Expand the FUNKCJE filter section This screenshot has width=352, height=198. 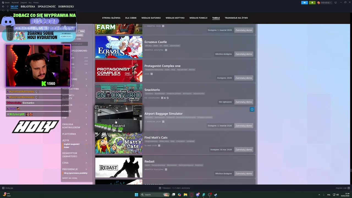click(75, 105)
